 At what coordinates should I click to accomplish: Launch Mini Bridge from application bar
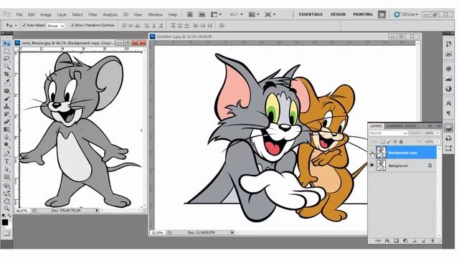click(x=202, y=14)
